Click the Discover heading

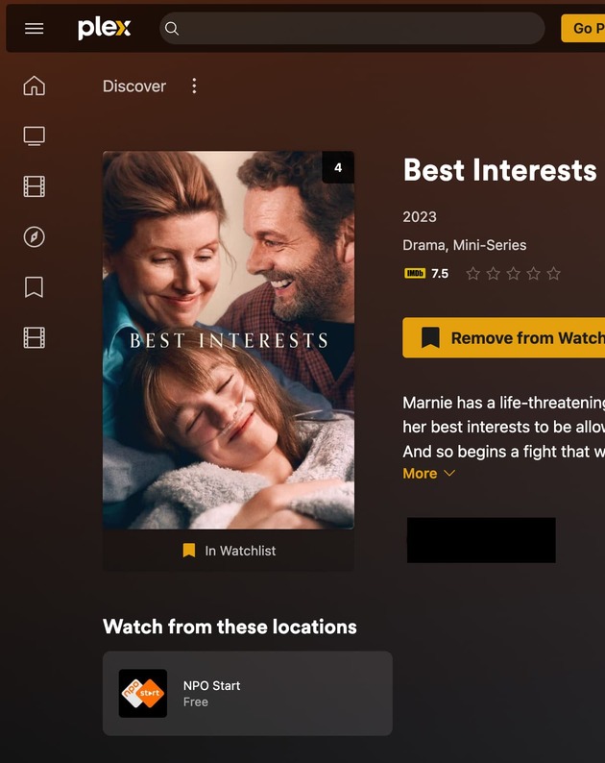pos(134,86)
